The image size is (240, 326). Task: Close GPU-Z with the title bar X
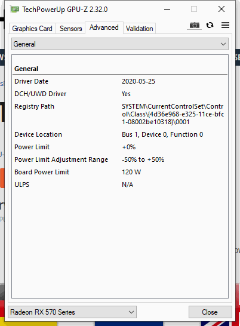(x=221, y=9)
